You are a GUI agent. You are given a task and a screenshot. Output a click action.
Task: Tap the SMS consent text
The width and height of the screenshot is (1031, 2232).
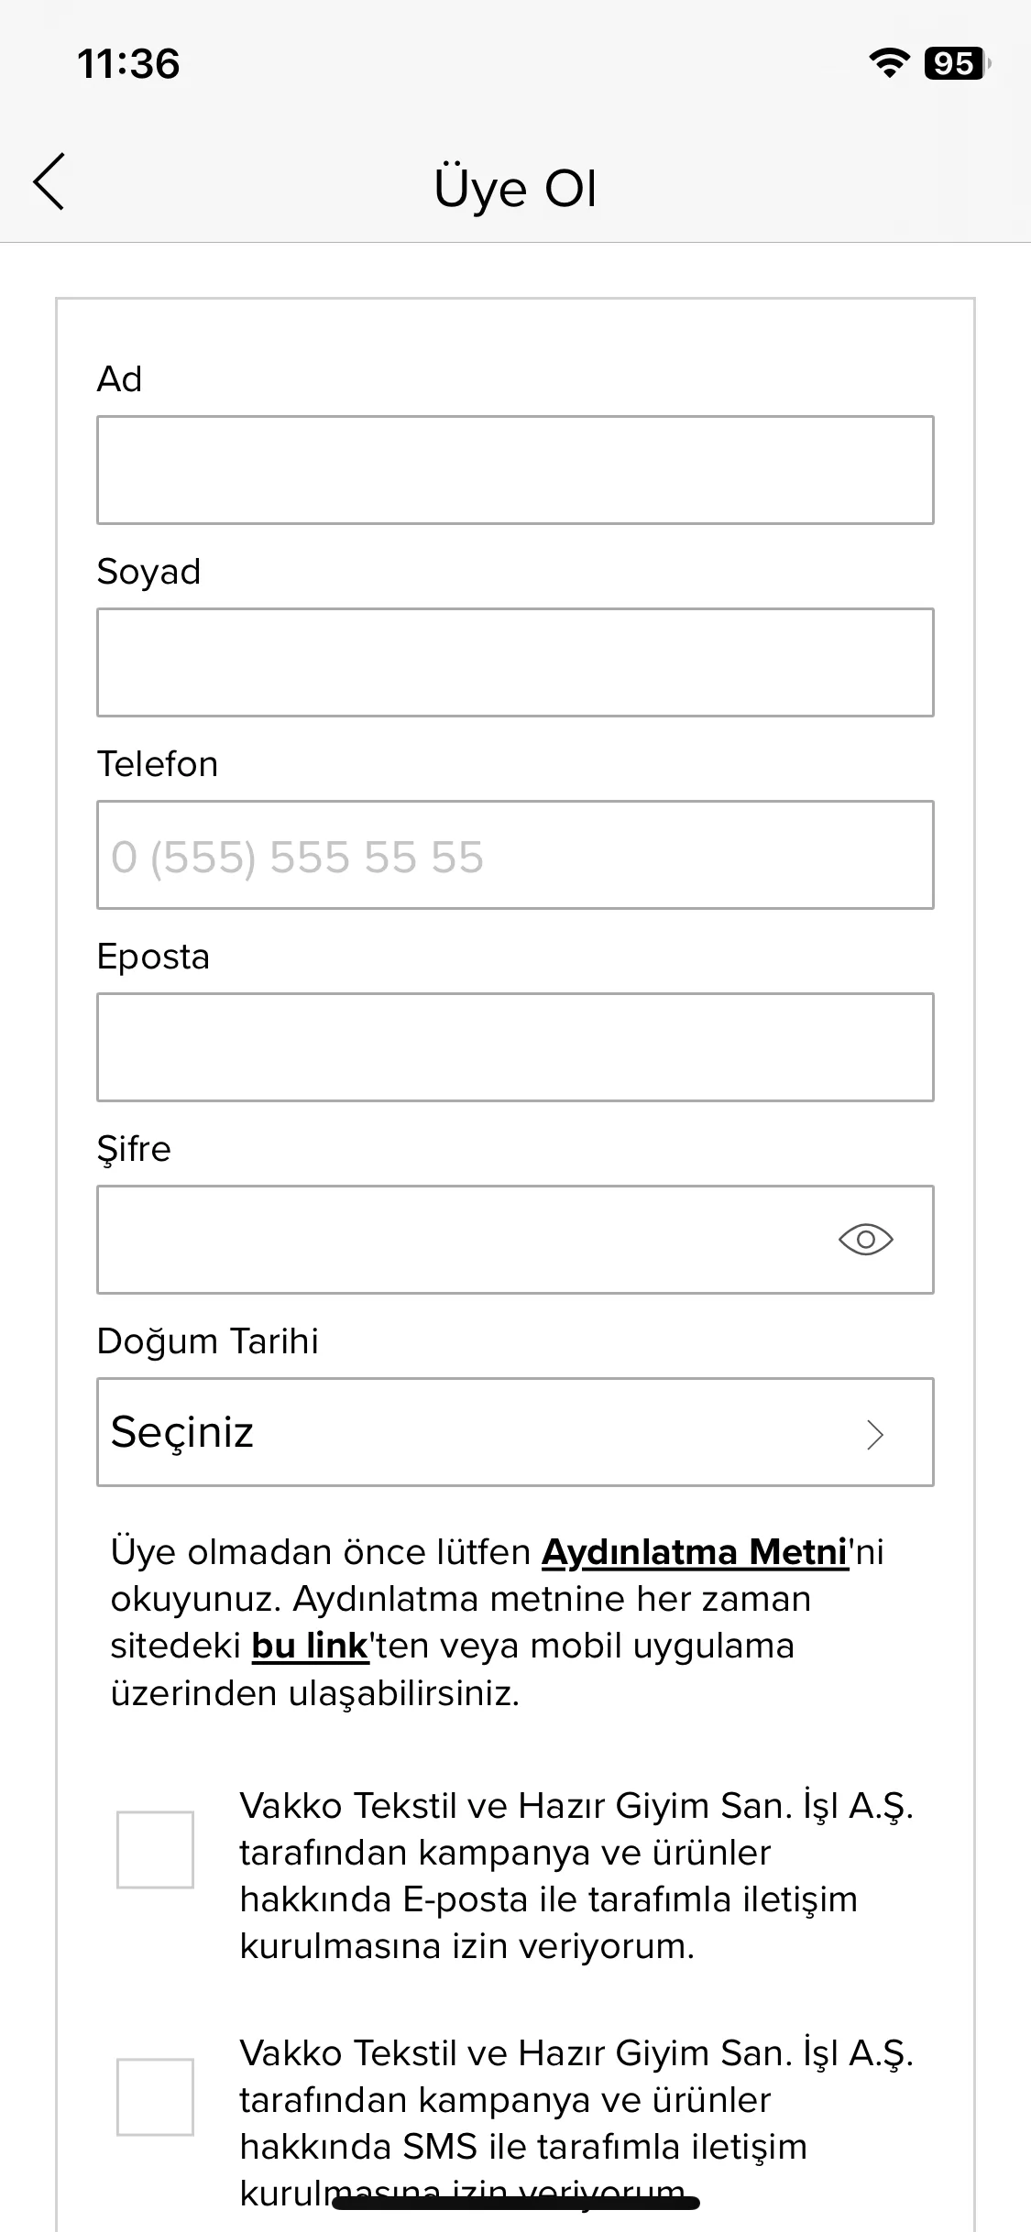pos(576,2123)
